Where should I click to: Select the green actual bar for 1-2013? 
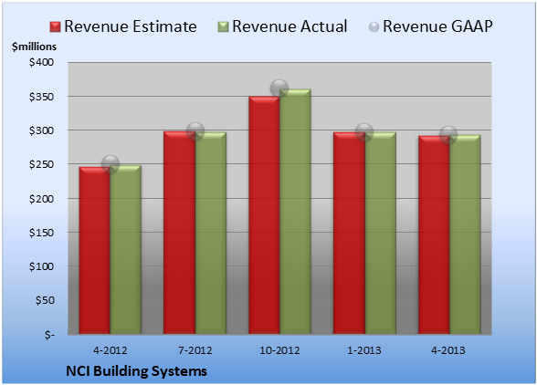click(380, 233)
